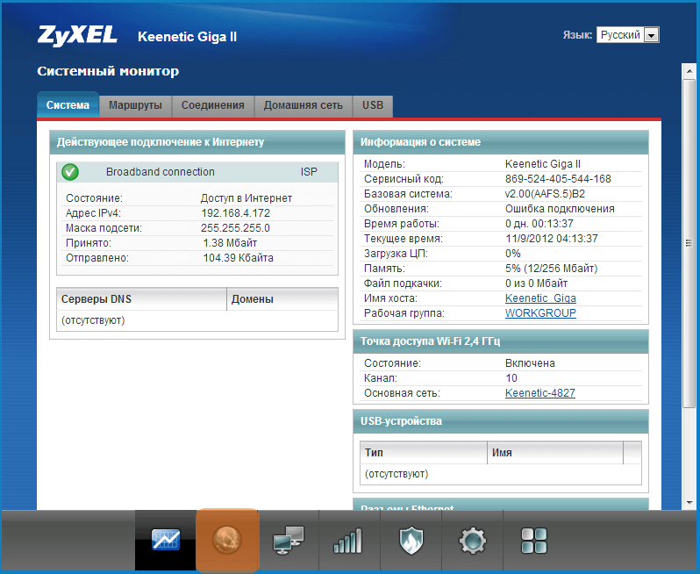Switch to the Соединения tab
Viewport: 700px width, 574px height.
pos(212,105)
